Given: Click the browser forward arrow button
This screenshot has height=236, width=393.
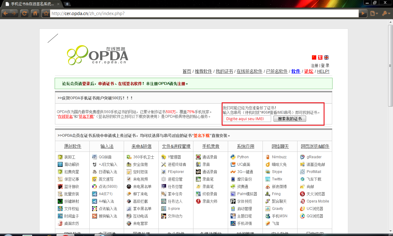Looking at the screenshot, I should 14,14.
